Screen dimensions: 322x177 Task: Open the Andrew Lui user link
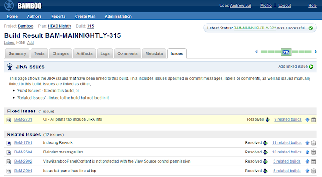point(240,6)
